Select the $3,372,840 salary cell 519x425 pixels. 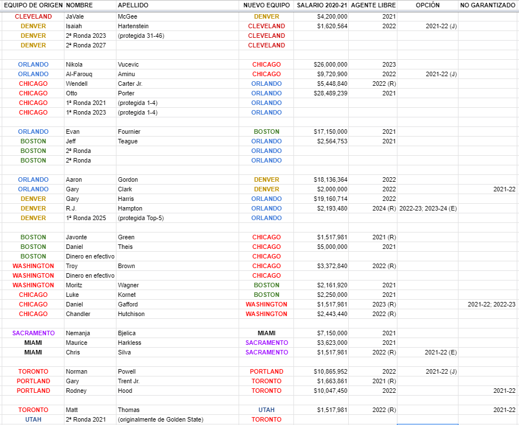321,266
